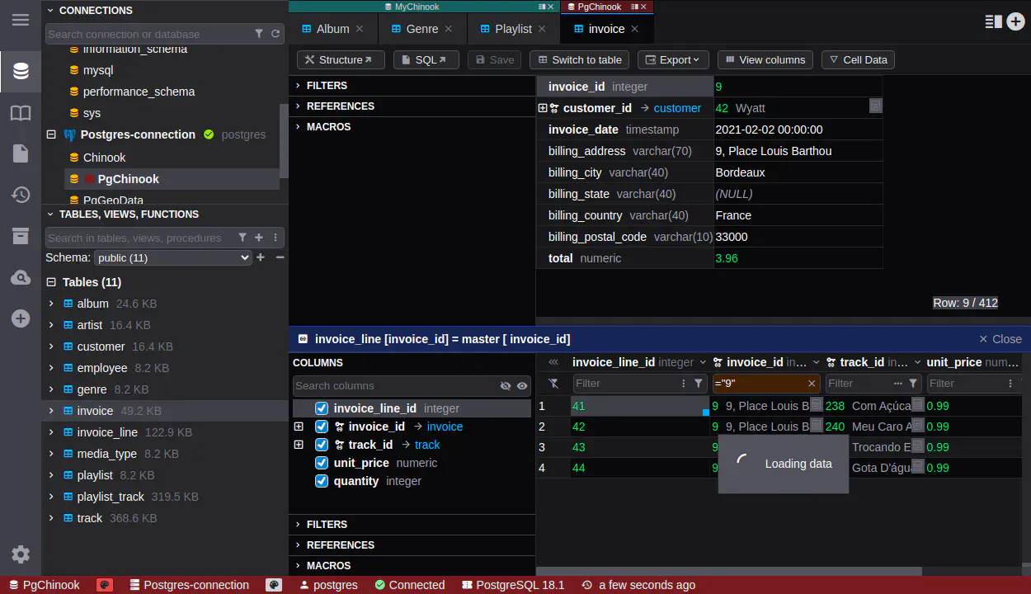Open the archive icon in left sidebar
The image size is (1031, 594).
[21, 236]
